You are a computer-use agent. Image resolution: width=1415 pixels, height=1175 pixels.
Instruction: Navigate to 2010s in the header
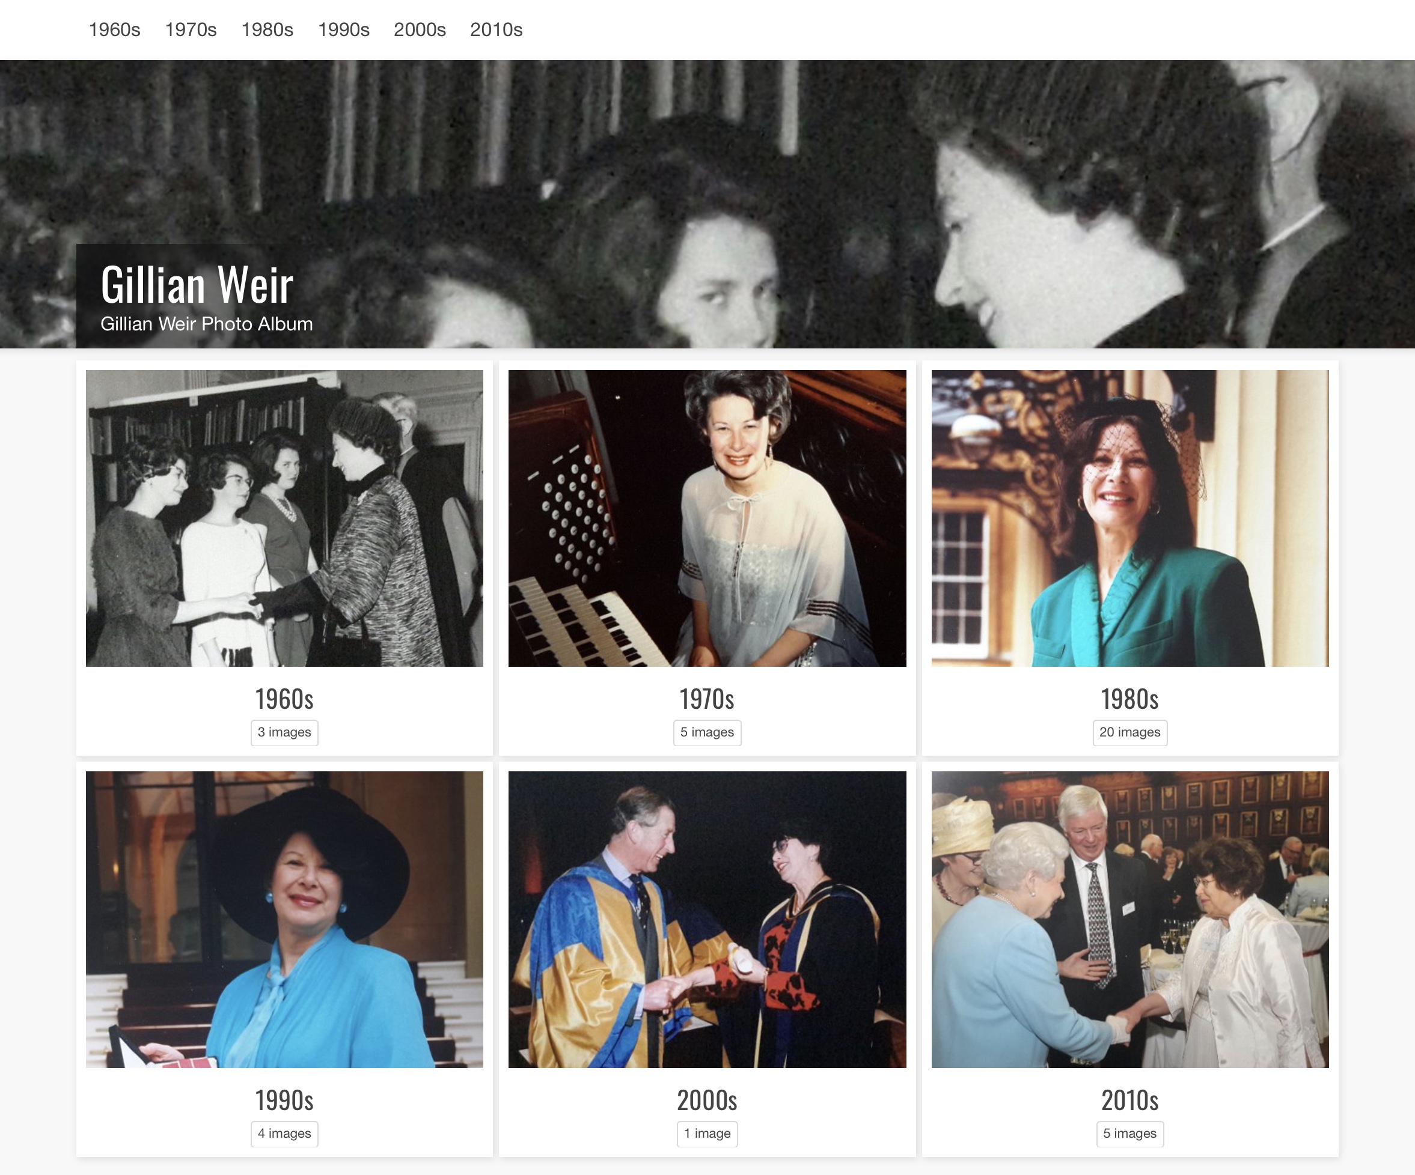coord(497,29)
